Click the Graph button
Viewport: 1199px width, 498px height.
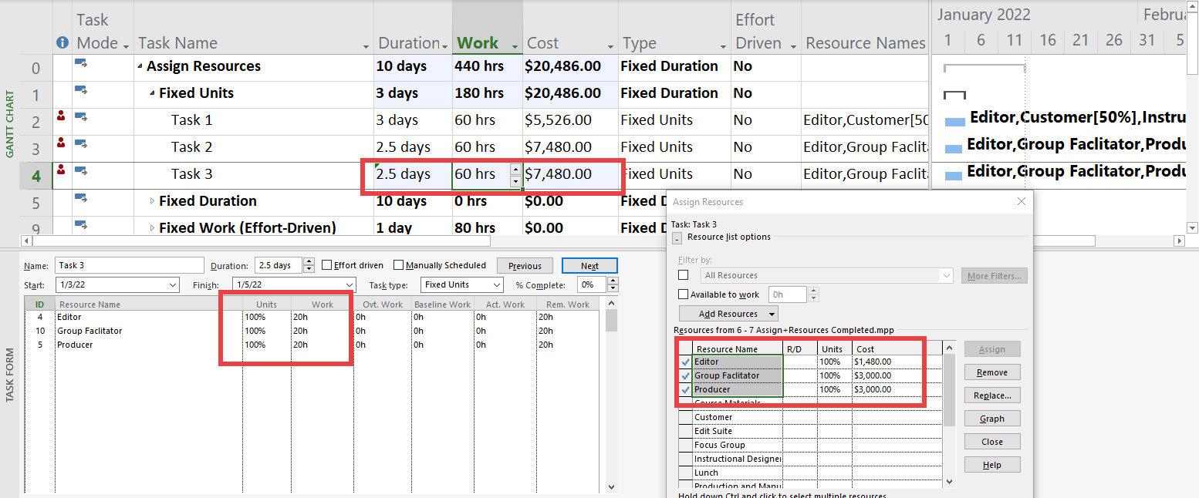point(992,419)
